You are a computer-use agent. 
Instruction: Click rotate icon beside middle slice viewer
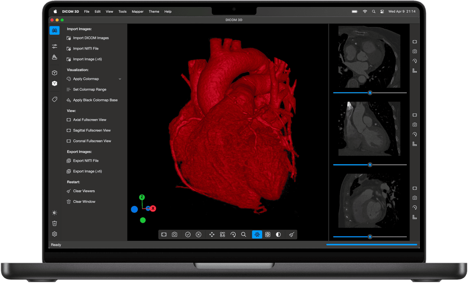click(415, 134)
